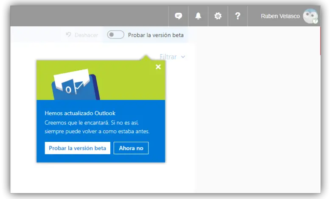Click the Hemos actualizado Outlook heading
This screenshot has width=331, height=199.
80,113
